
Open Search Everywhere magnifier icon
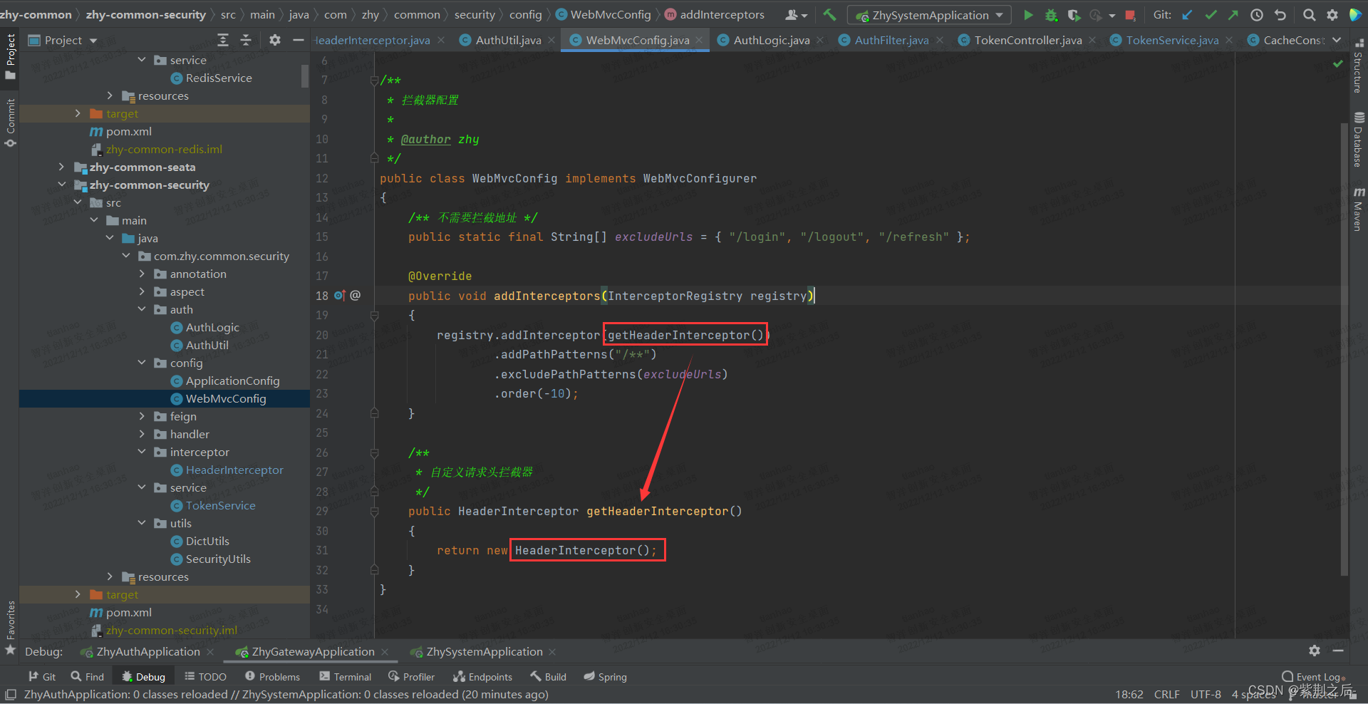1309,15
